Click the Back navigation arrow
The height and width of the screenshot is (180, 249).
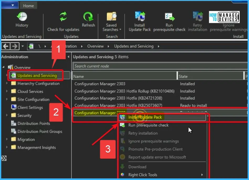tap(6, 46)
